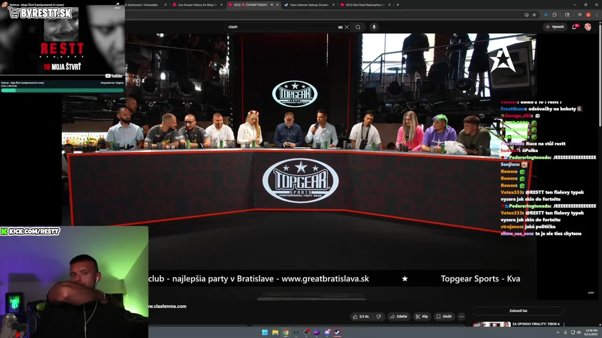Open the browser extensions puzzle icon
Screen dimensions: 602x338
[554, 15]
